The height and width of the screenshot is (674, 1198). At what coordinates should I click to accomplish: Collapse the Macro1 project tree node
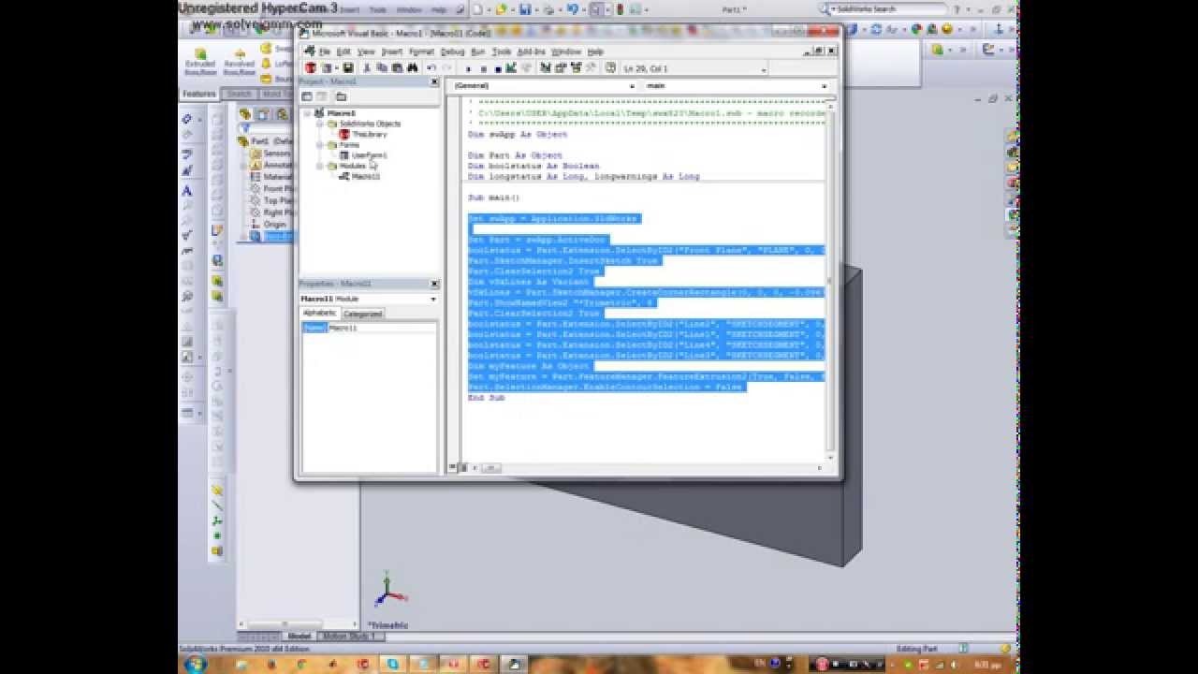tap(307, 113)
